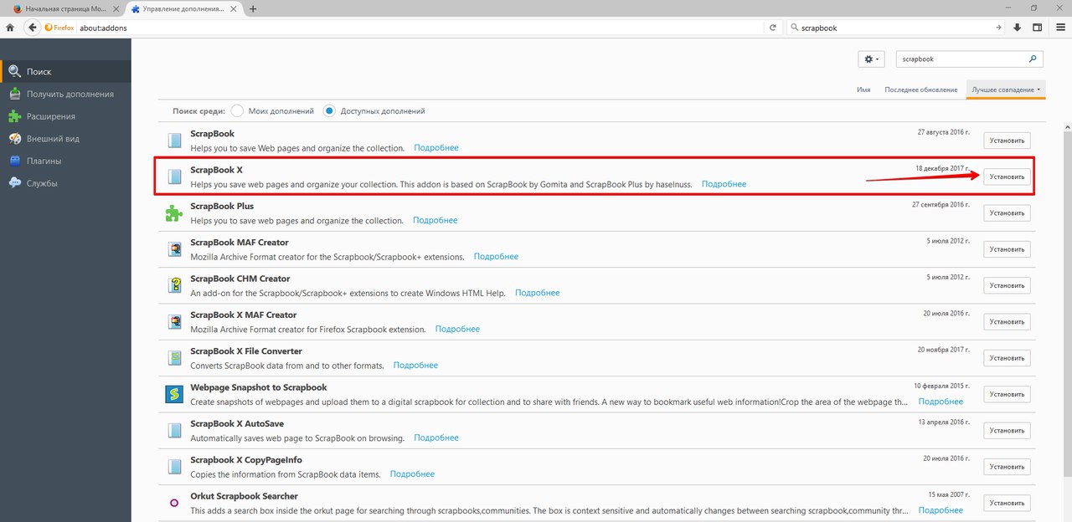Open a new tab with plus icon

(253, 8)
